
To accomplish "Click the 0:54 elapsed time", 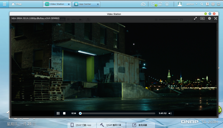I will click(x=74, y=113).
